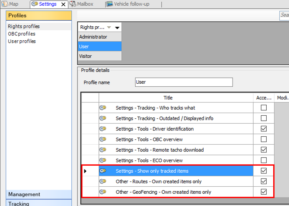
Task: Click the icon beside Who tracks what row
Action: click(x=103, y=108)
